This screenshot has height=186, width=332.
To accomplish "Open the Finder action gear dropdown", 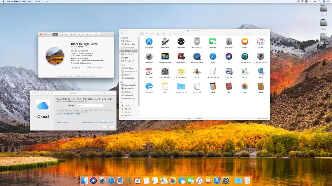I will (164, 33).
